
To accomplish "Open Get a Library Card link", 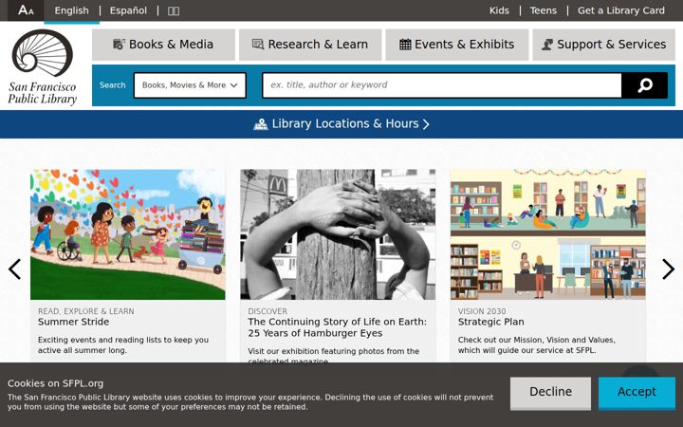I will pyautogui.click(x=621, y=10).
